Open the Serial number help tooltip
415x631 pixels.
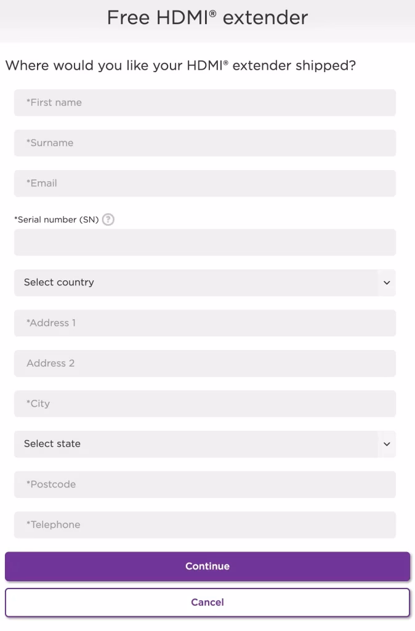108,219
